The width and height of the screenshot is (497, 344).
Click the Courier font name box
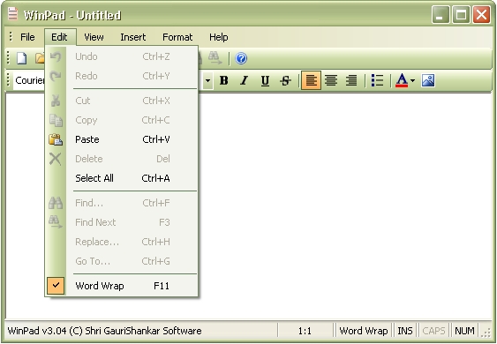click(x=29, y=81)
